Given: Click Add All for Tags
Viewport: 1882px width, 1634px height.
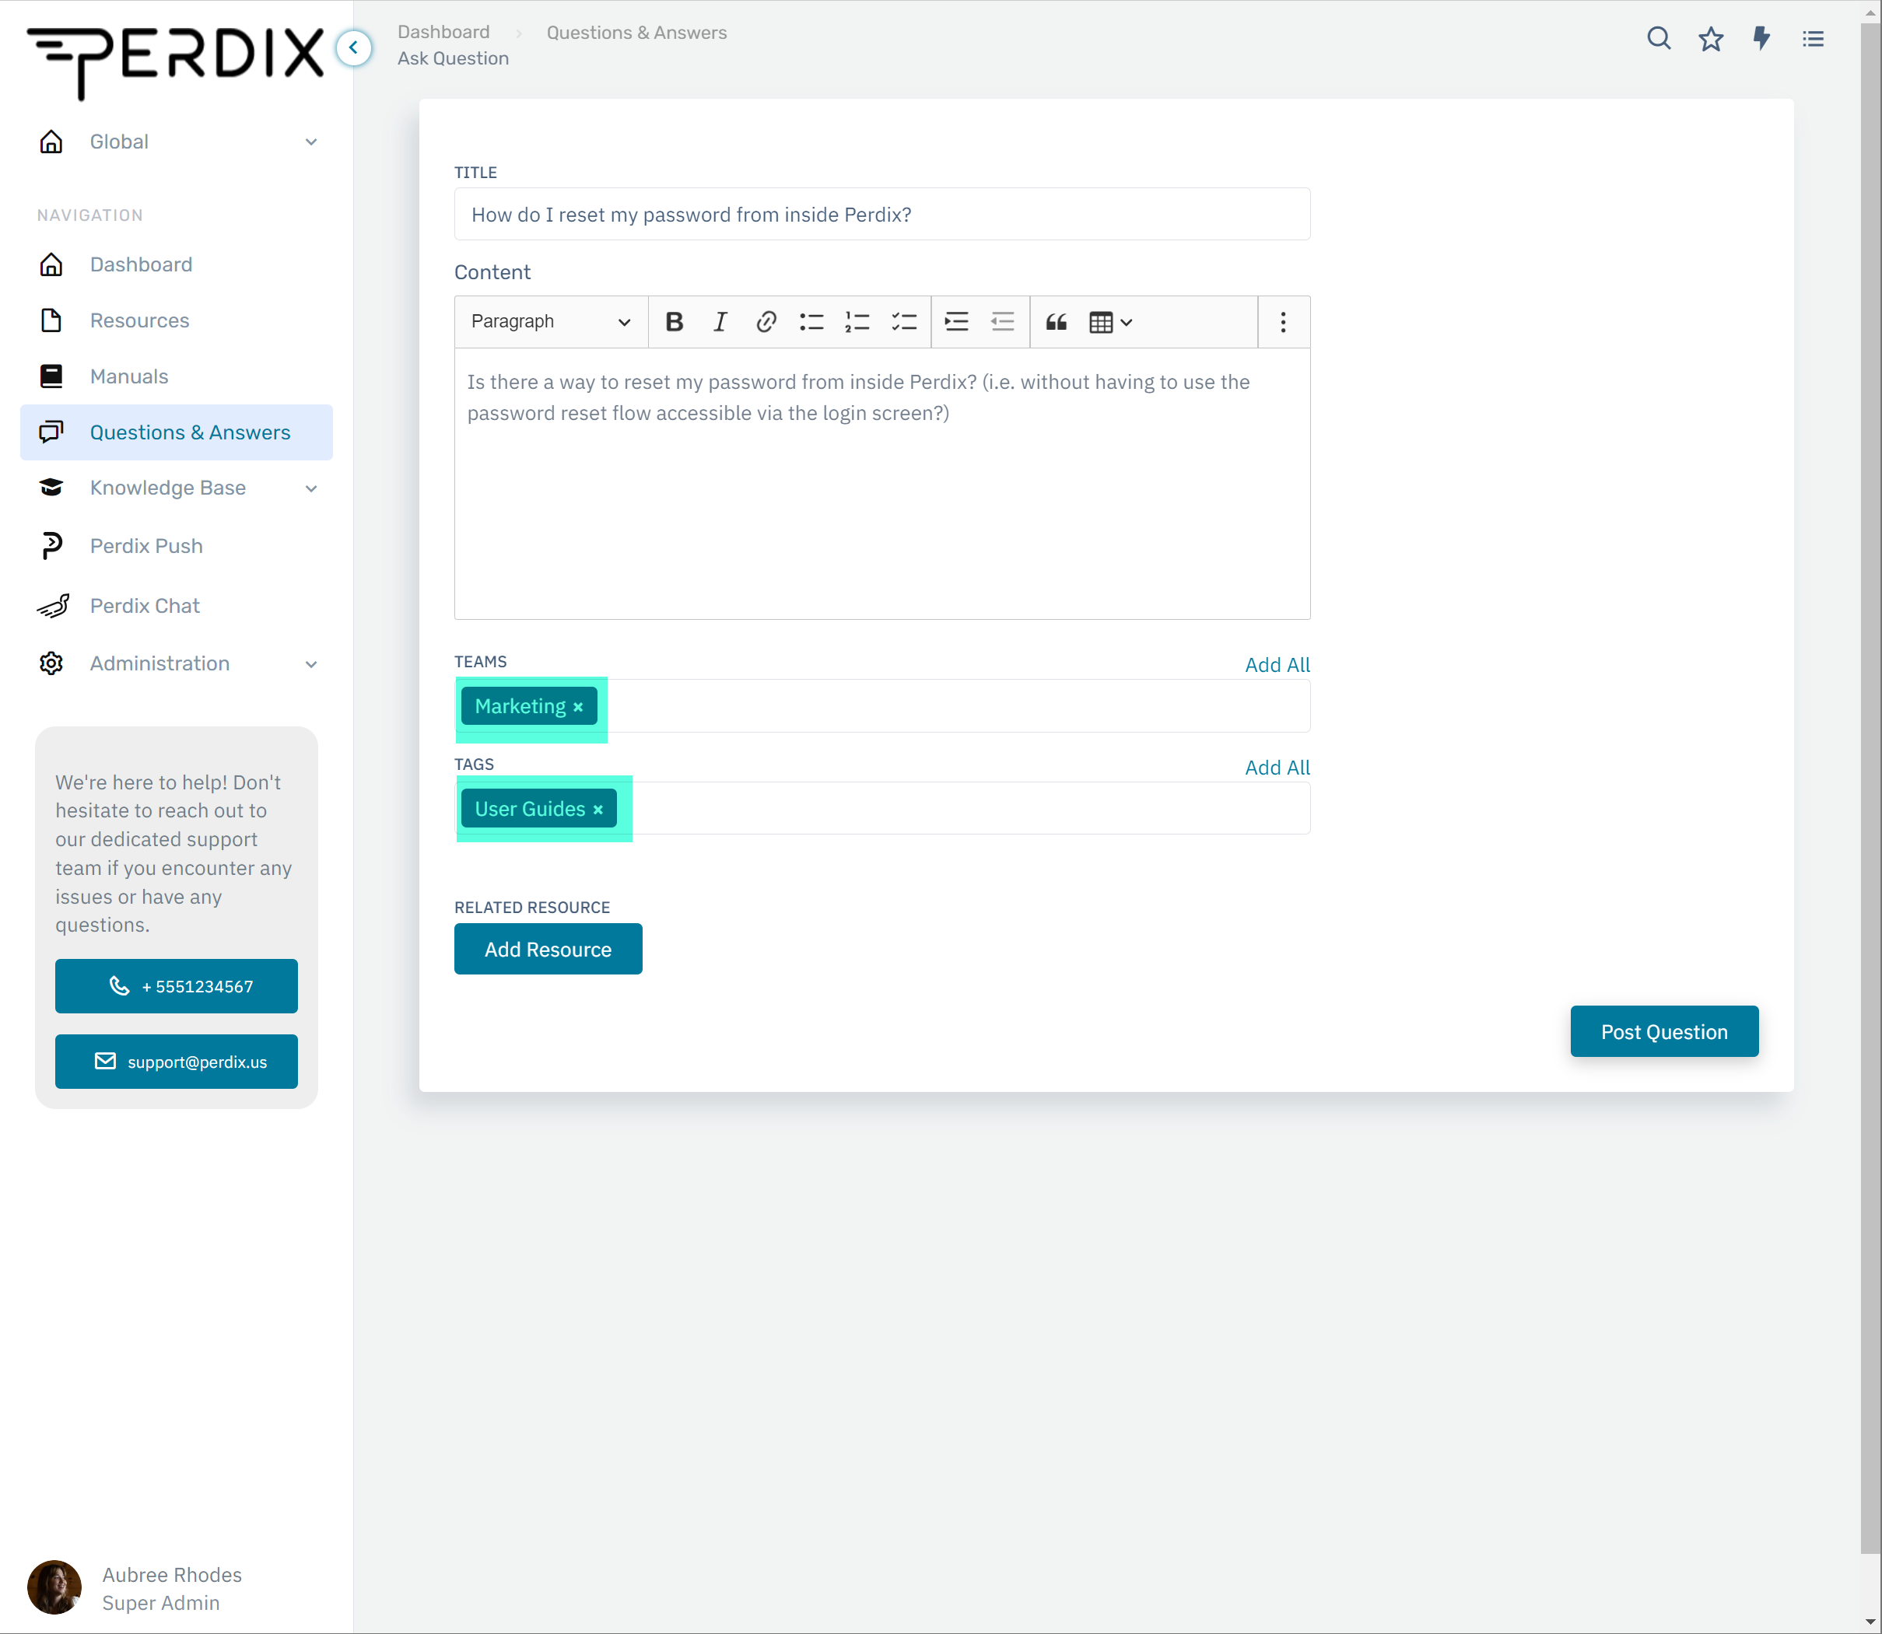Looking at the screenshot, I should click(1277, 768).
